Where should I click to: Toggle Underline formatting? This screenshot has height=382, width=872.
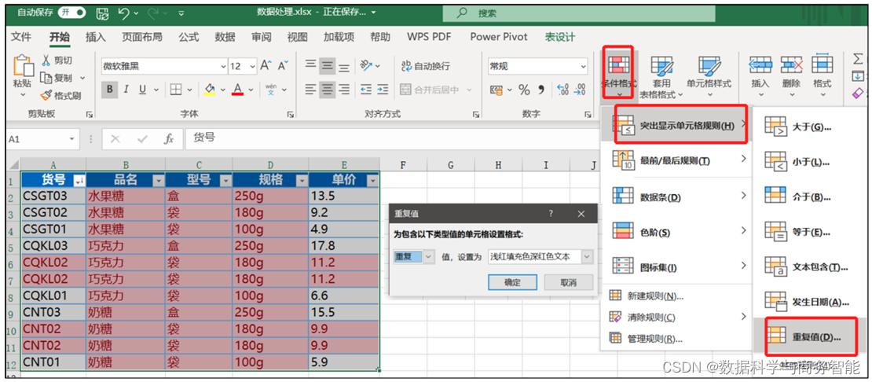142,89
